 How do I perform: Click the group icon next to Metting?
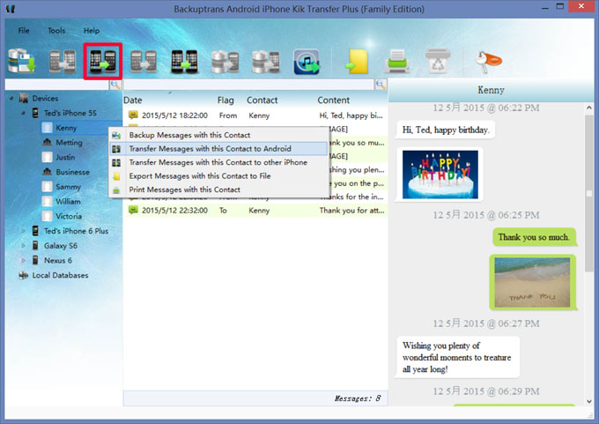pos(47,142)
